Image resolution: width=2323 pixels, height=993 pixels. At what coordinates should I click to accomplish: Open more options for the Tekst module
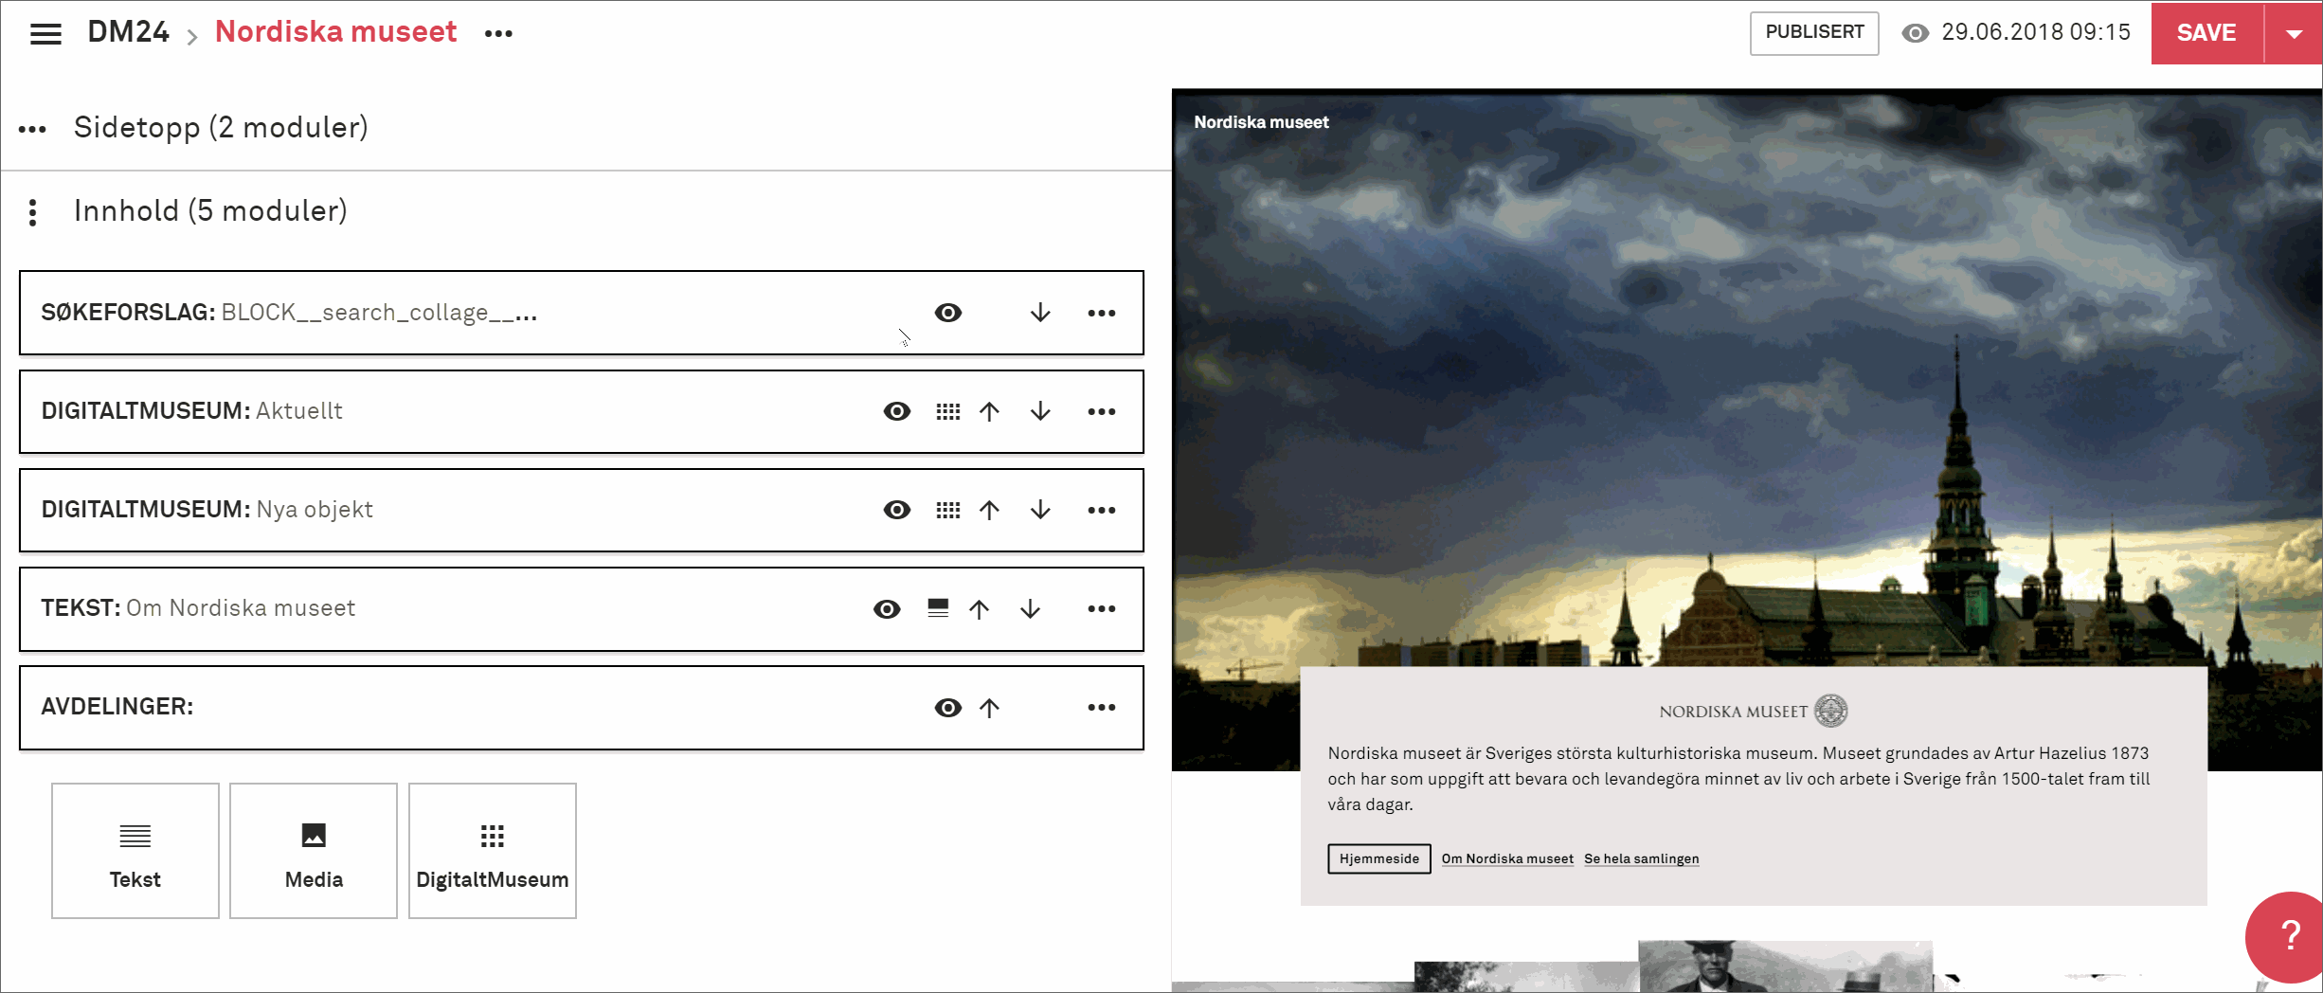coord(1101,608)
